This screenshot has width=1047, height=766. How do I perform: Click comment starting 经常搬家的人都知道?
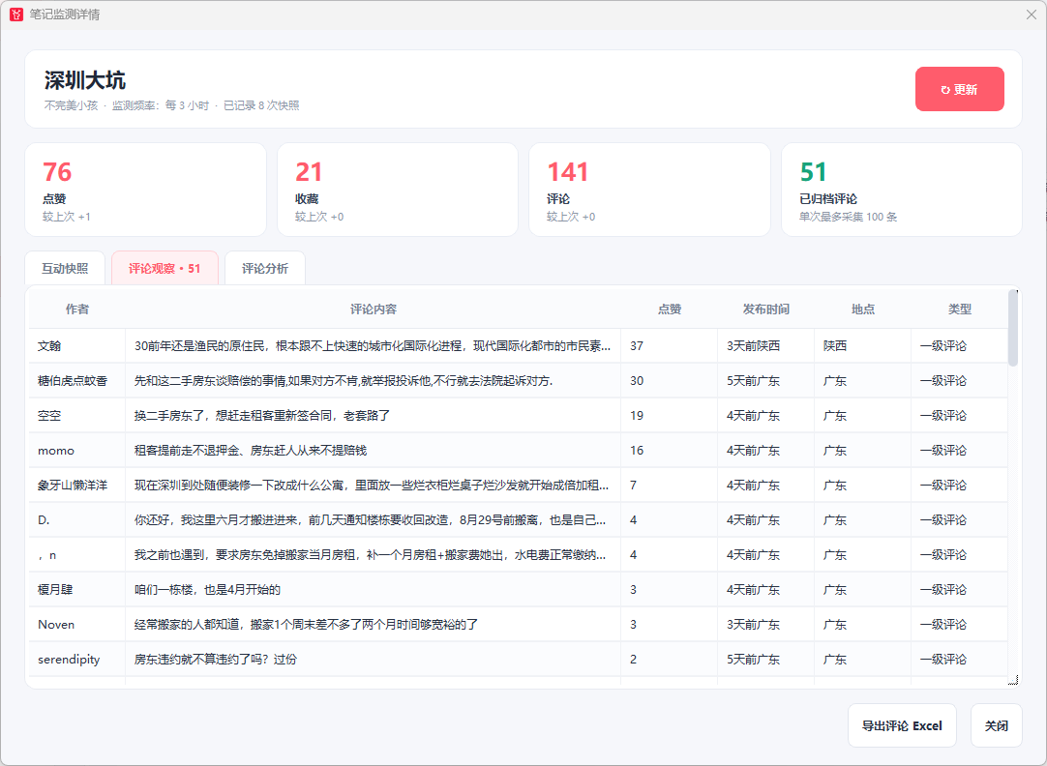[306, 625]
